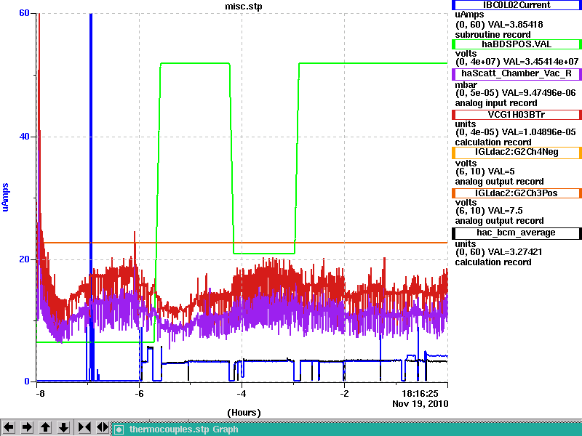Click the Nov 19, 2010 date label
Viewport: 582px width, 436px height.
pos(420,404)
